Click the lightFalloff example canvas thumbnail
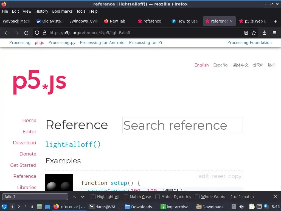The image size is (281, 211). tap(59, 182)
